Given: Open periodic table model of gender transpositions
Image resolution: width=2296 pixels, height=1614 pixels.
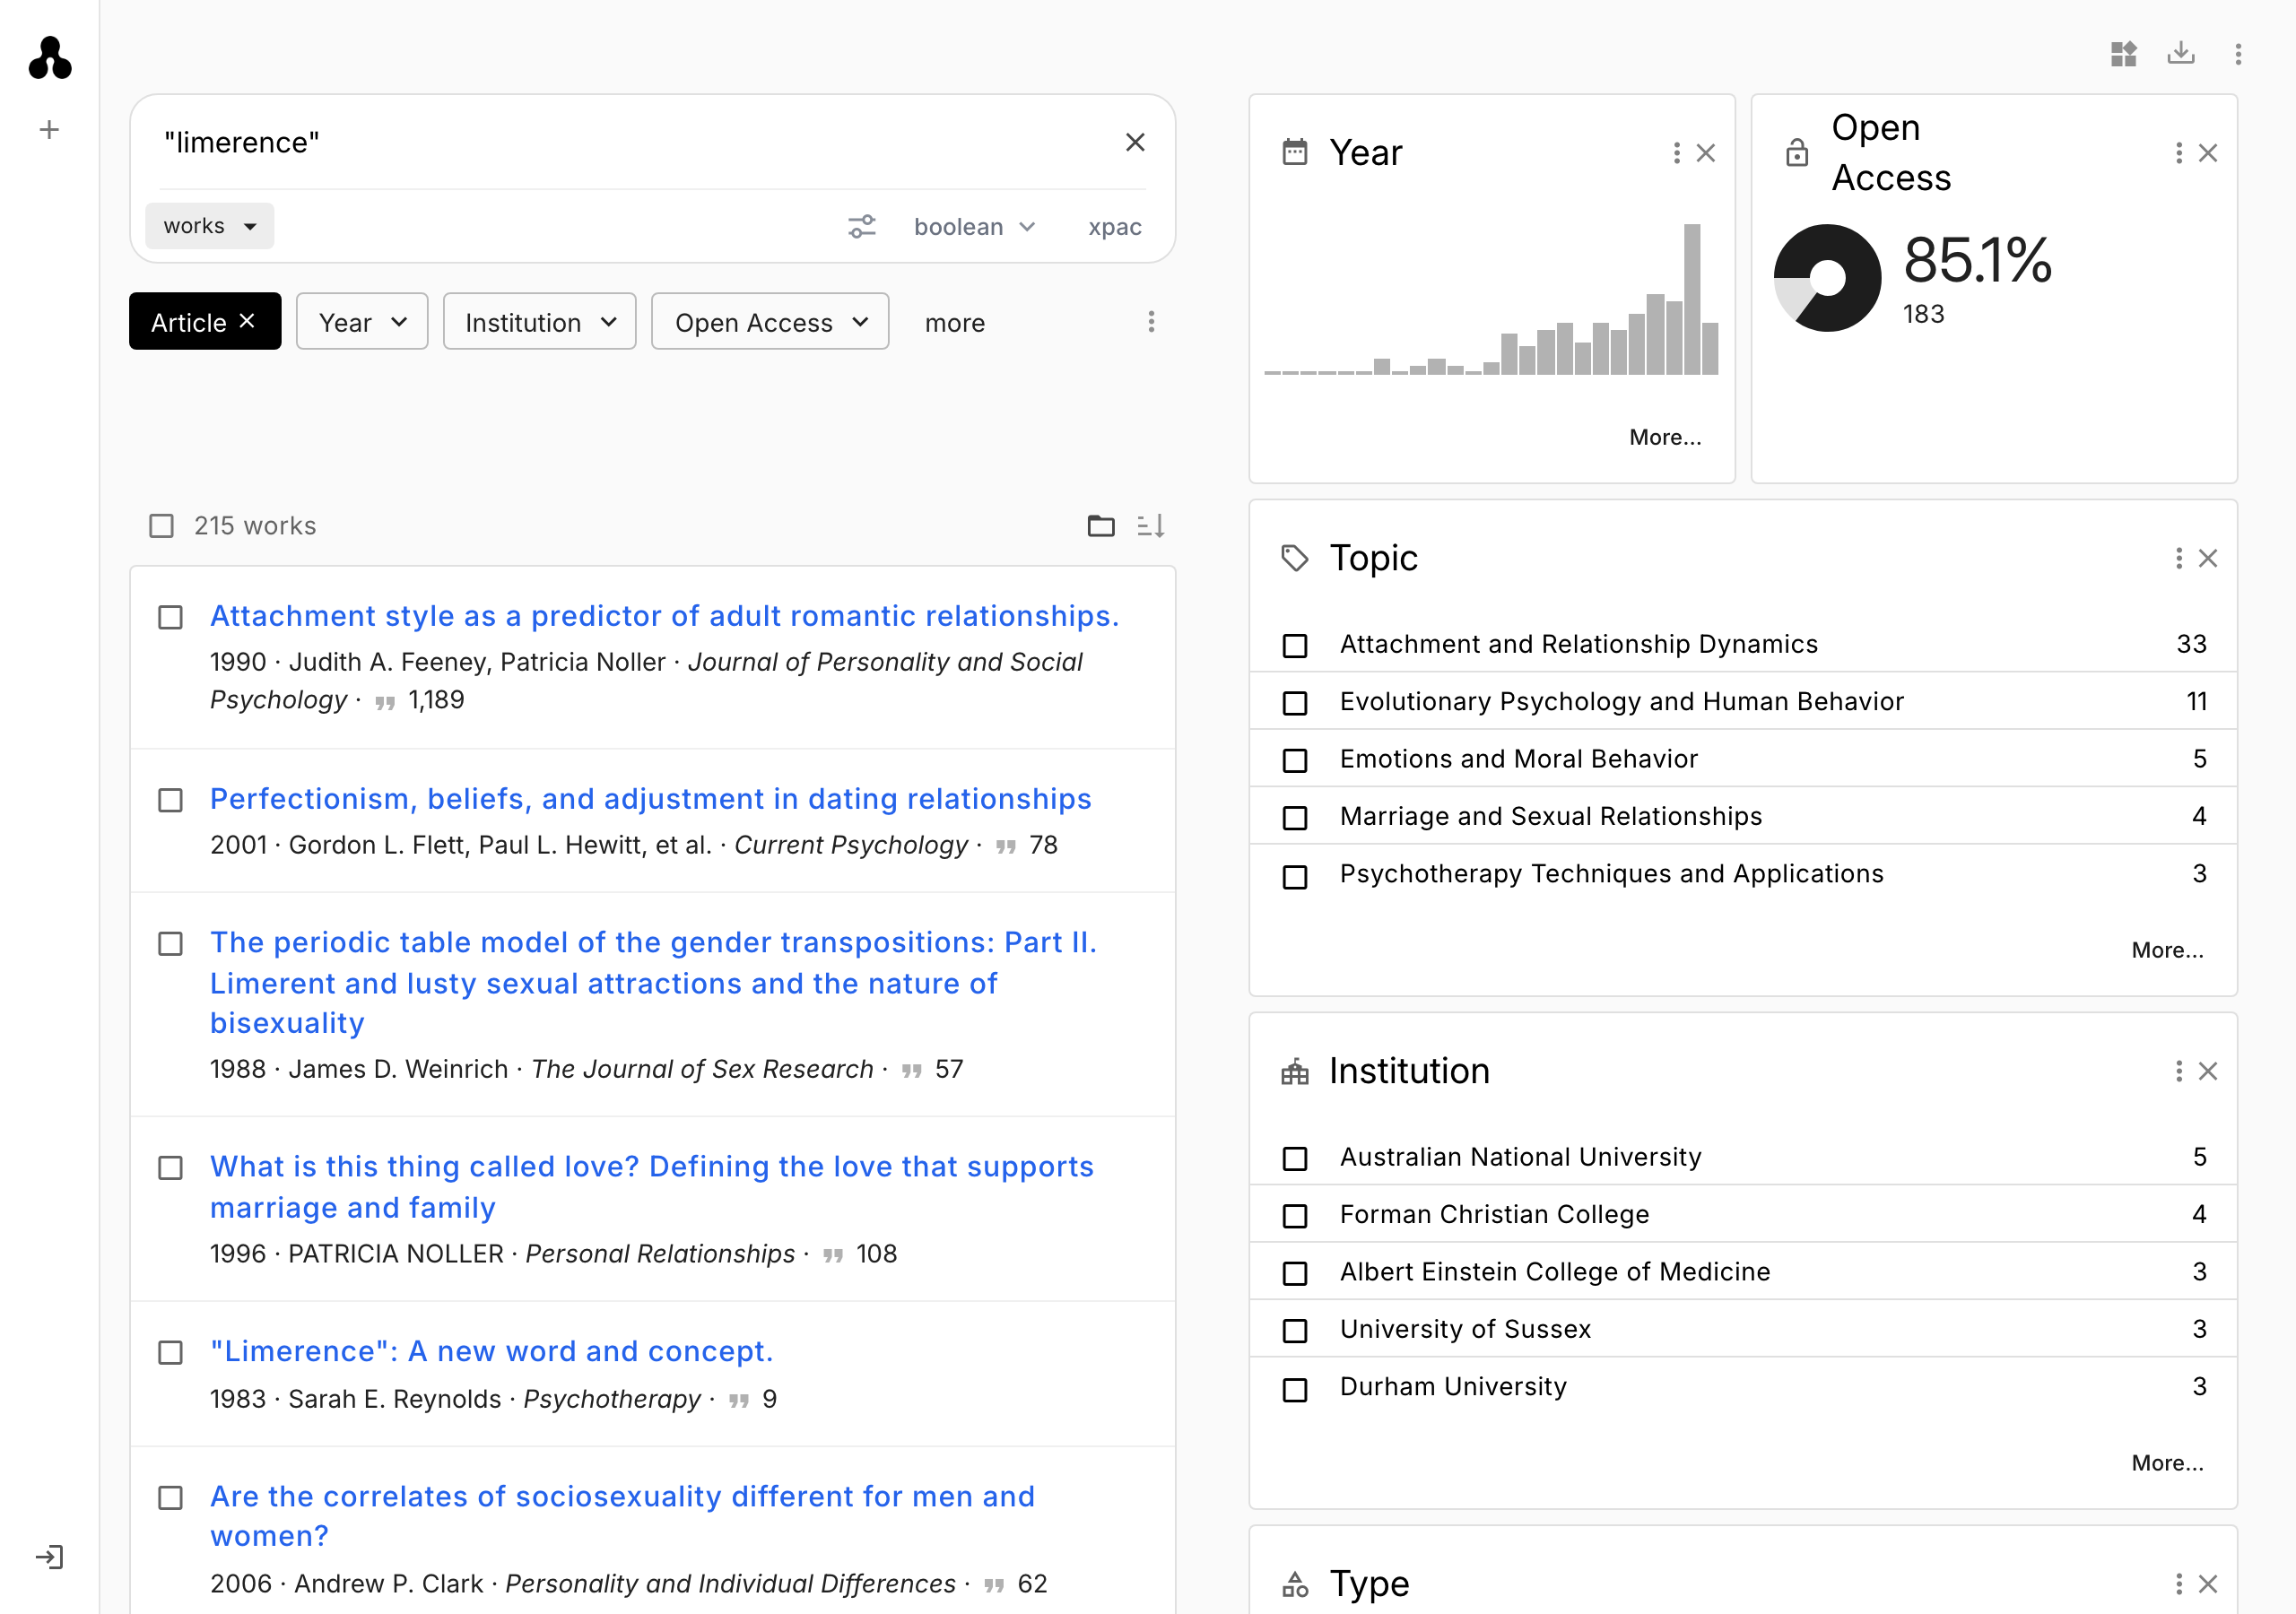Looking at the screenshot, I should click(x=654, y=983).
